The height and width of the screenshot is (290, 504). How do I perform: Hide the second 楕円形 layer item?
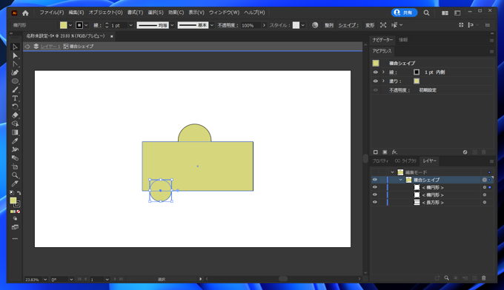click(375, 195)
